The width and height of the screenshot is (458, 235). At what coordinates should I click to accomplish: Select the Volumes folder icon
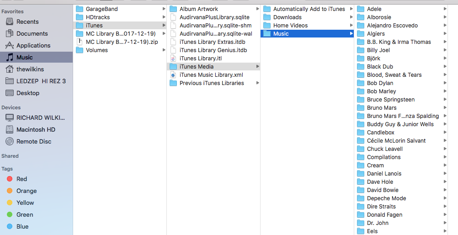(80, 50)
